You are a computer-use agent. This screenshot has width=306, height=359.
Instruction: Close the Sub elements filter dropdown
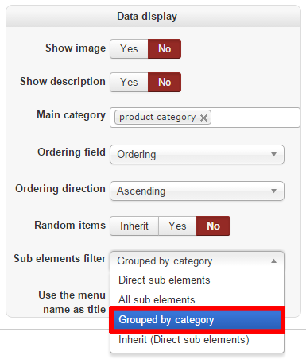(x=197, y=261)
